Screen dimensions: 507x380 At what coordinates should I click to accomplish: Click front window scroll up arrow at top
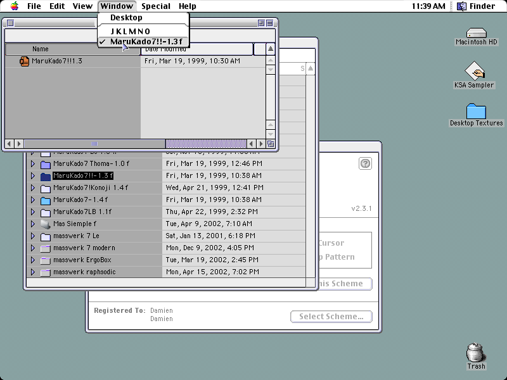[271, 60]
